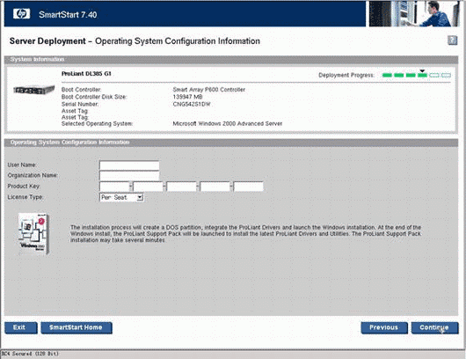Focus the Organization Name field

[129, 175]
